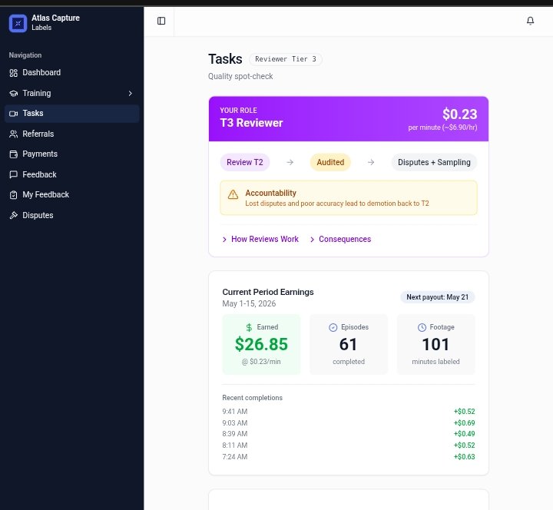Open Dashboard in the navigation
Screen dimensions: 553x510
72,73
